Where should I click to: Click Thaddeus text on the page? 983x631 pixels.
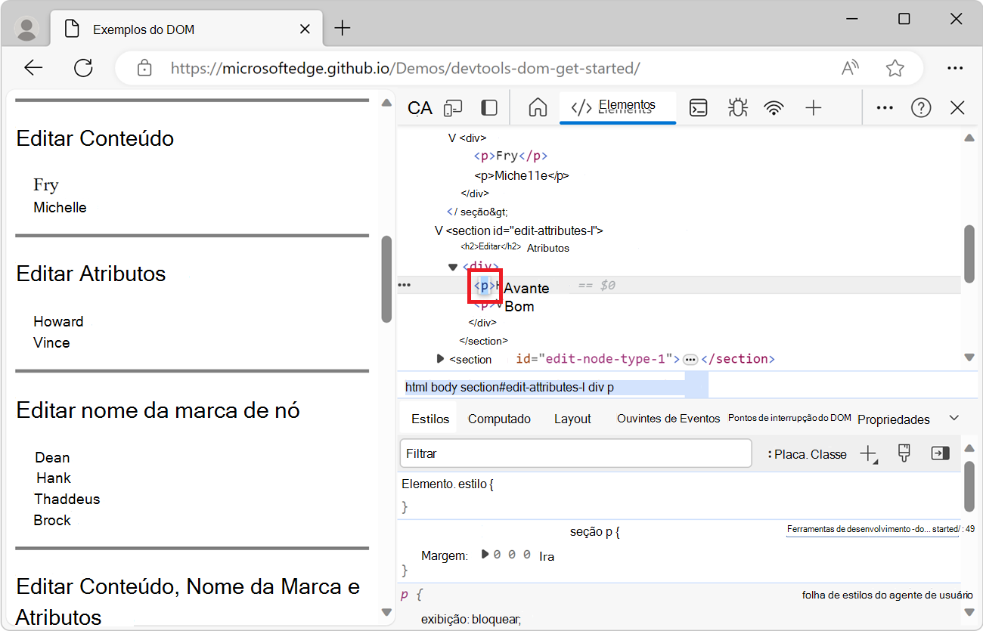[x=67, y=499]
